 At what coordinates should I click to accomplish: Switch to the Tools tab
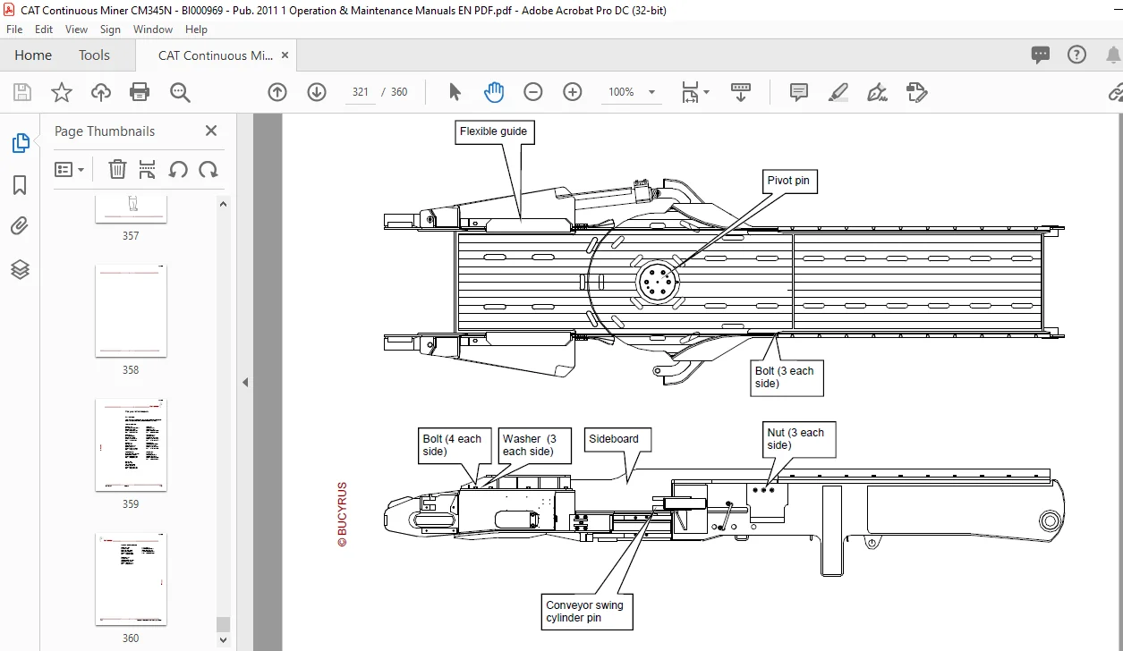pyautogui.click(x=94, y=55)
